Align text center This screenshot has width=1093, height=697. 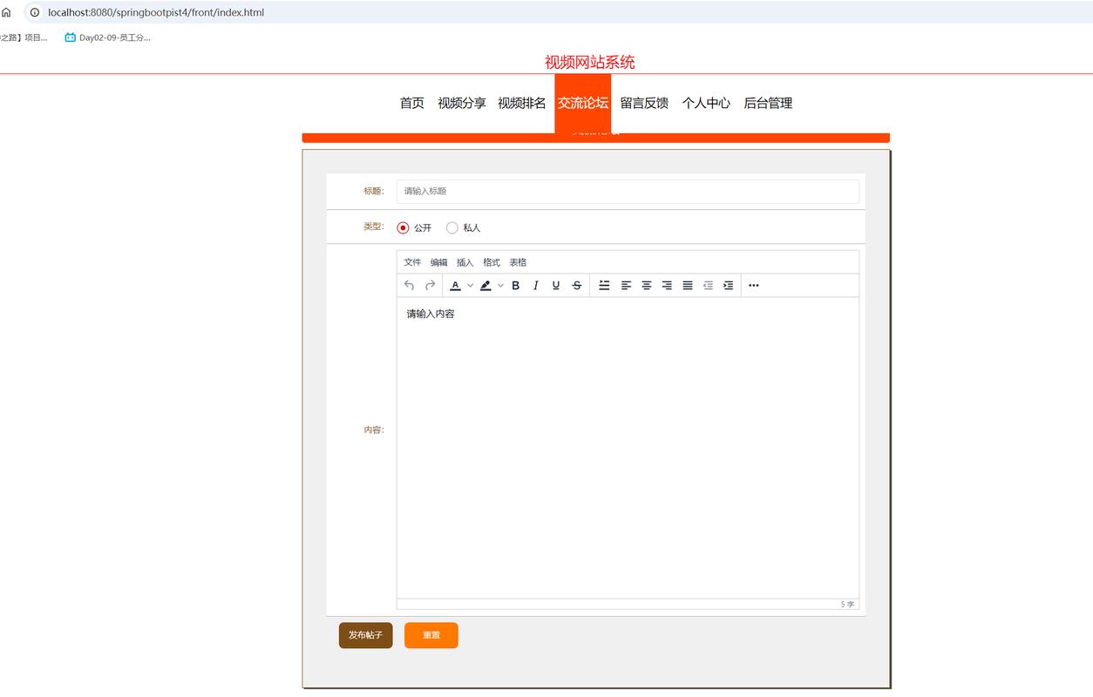click(x=647, y=286)
